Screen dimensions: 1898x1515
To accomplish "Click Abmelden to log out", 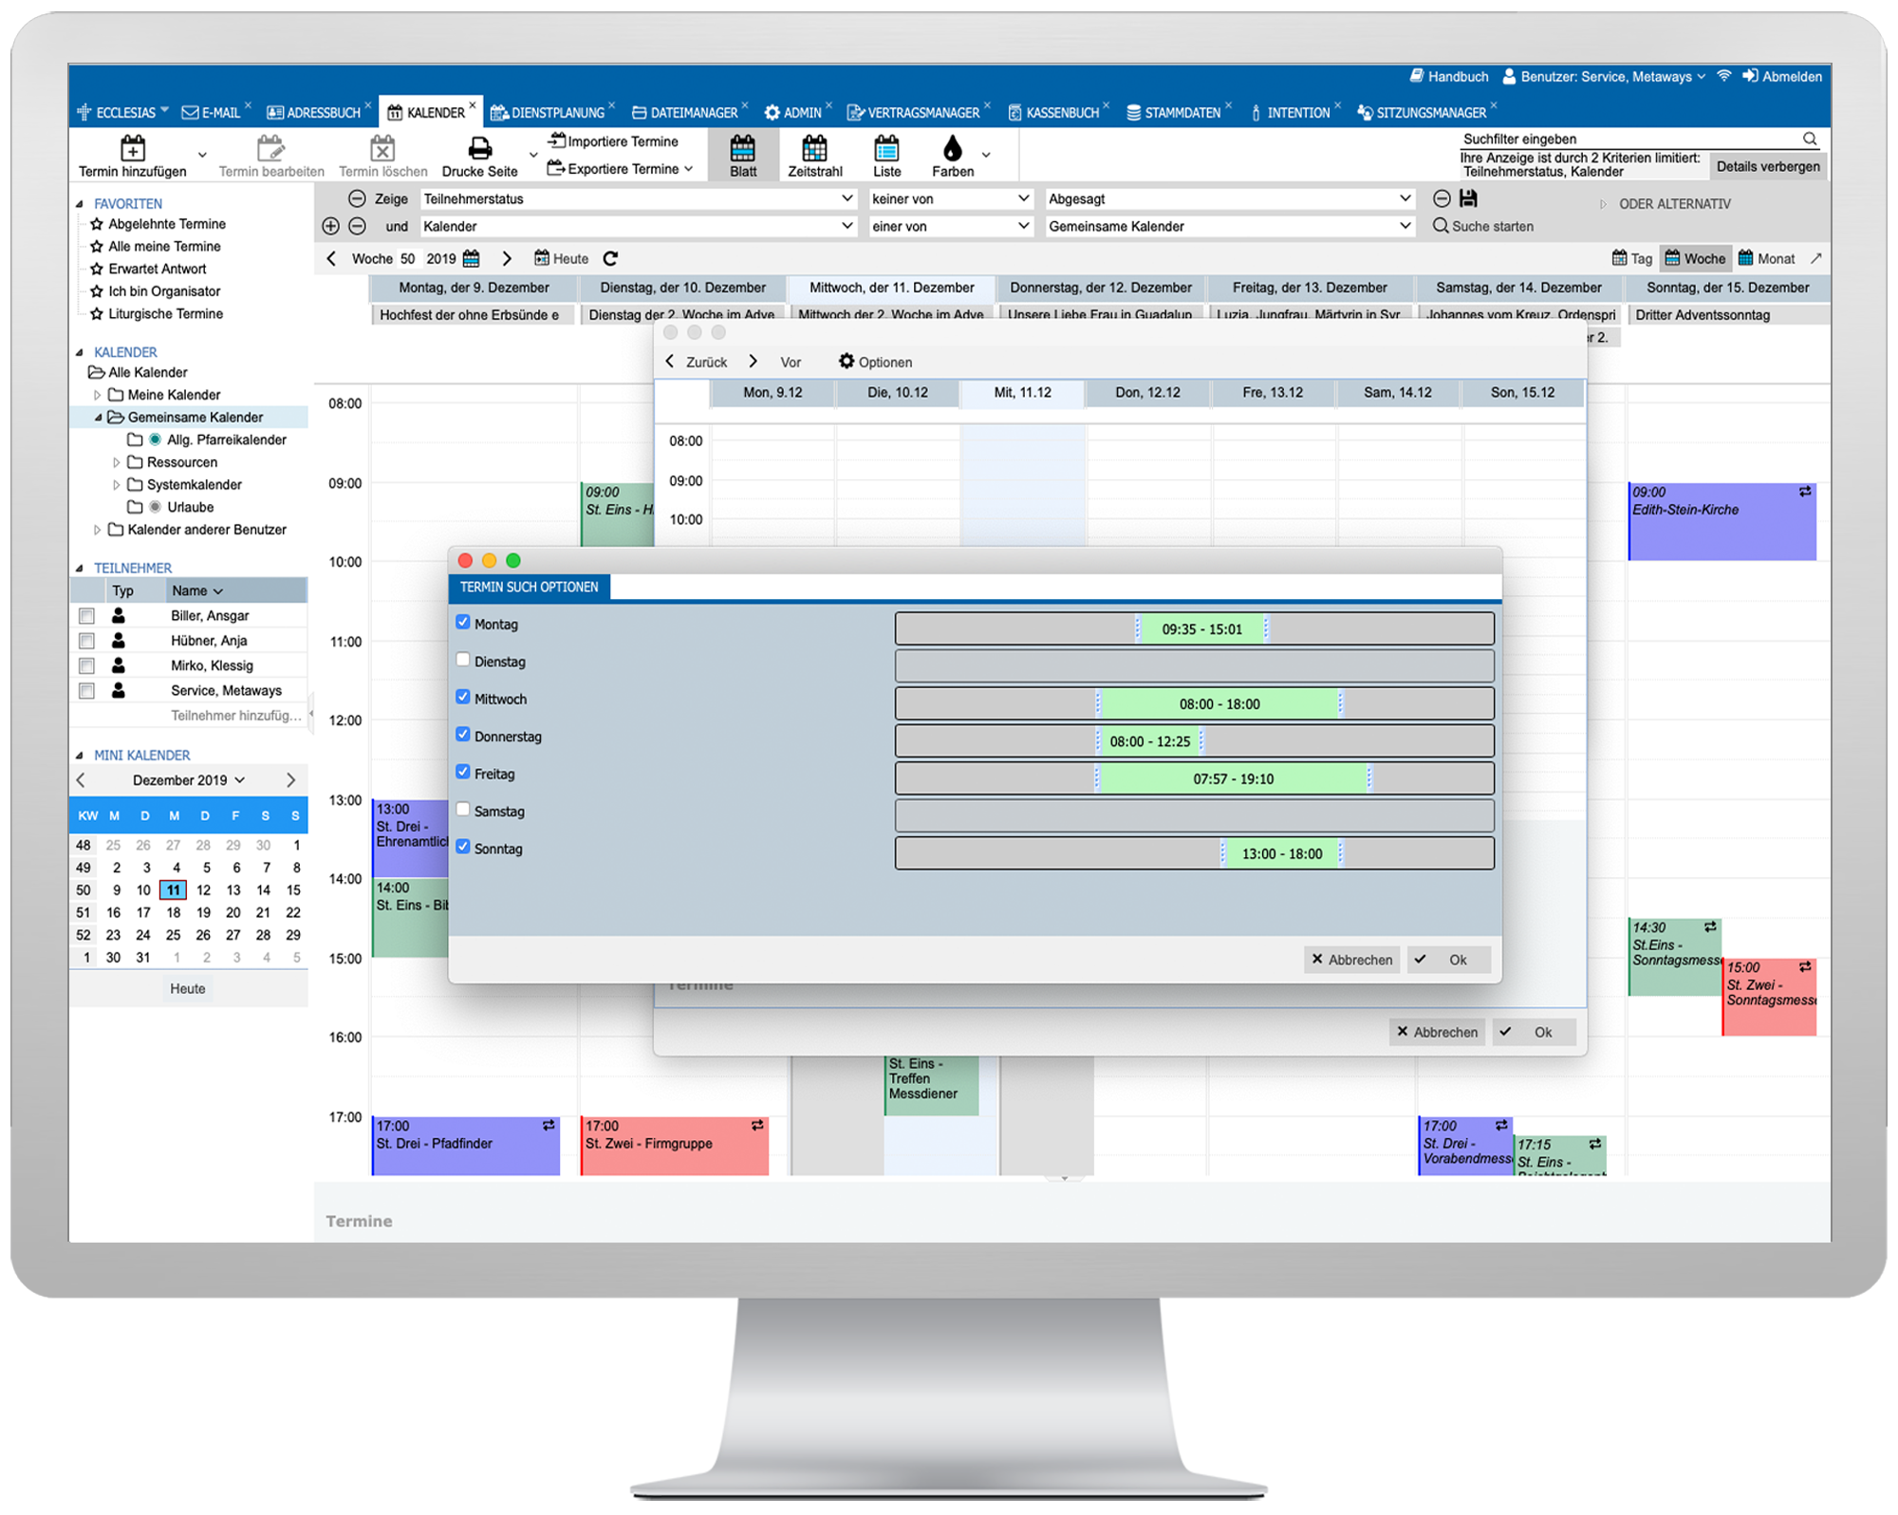I will click(1782, 77).
